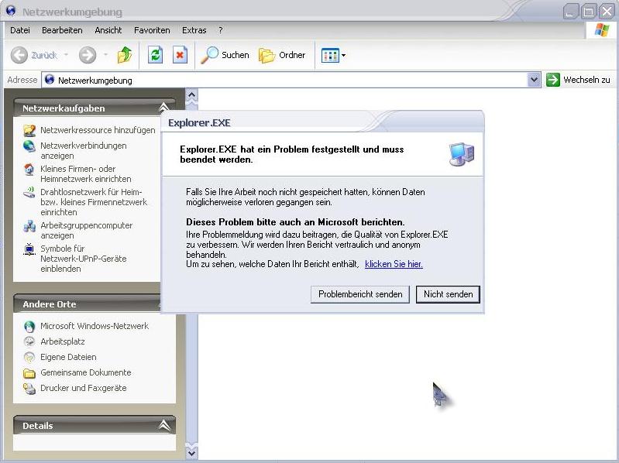The width and height of the screenshot is (619, 463).
Task: Go up one folder level icon
Action: (x=125, y=55)
